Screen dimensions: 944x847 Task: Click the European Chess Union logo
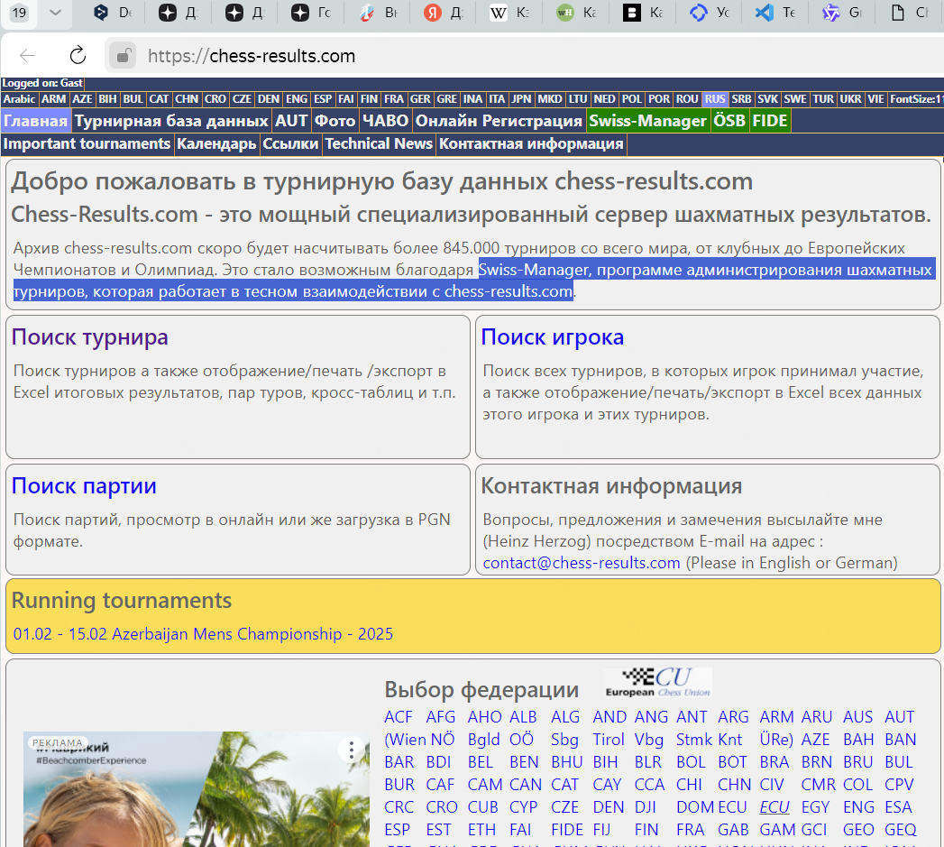tap(658, 683)
